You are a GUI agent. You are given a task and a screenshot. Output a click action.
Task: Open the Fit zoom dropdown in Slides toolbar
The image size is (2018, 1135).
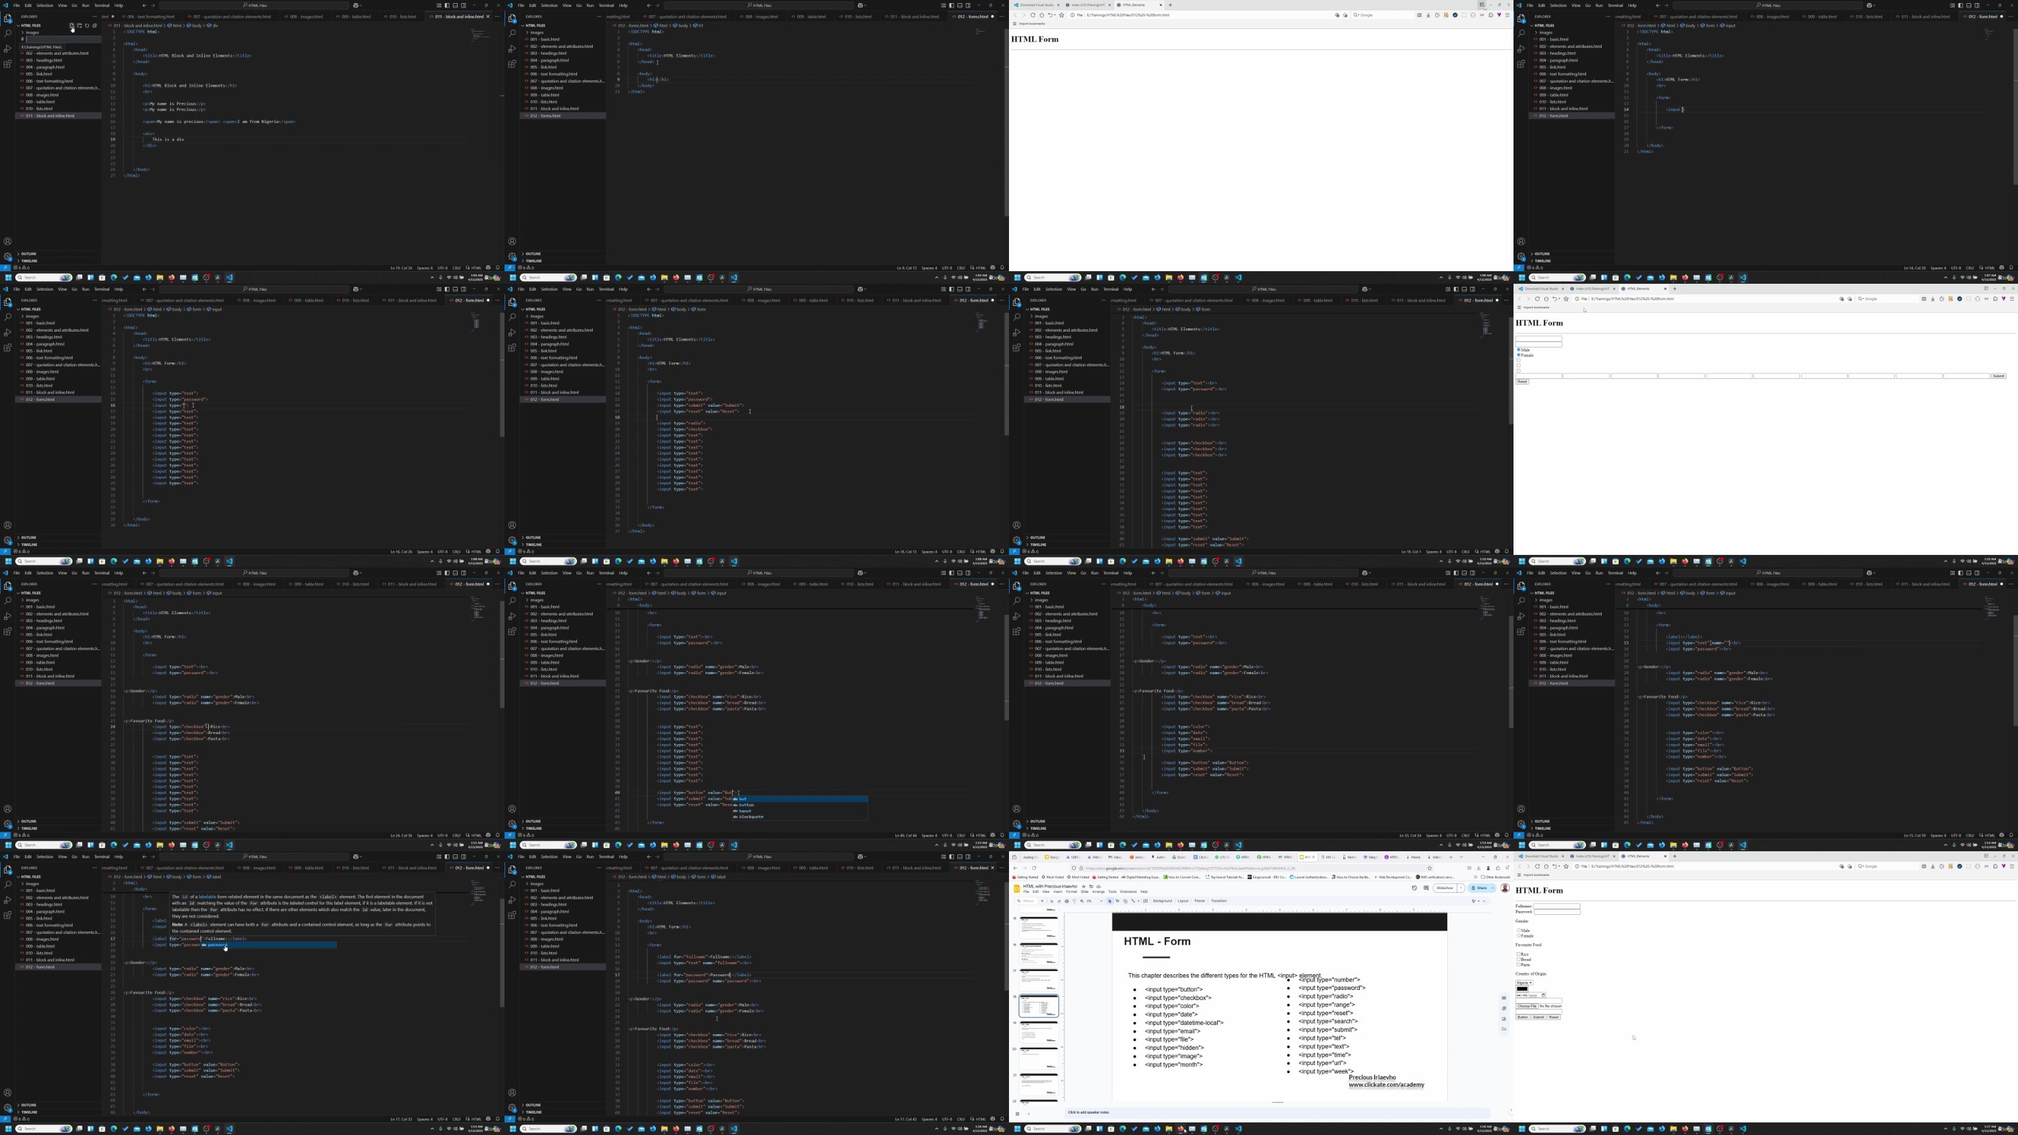(x=1095, y=901)
